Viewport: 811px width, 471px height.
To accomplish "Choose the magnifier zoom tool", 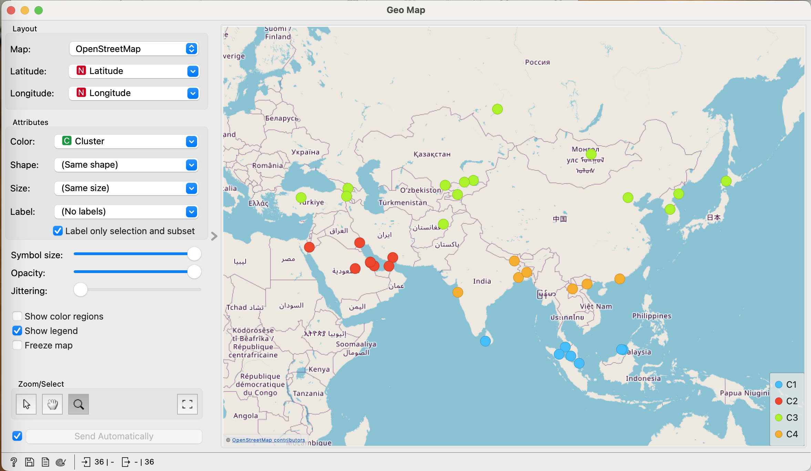I will (79, 404).
